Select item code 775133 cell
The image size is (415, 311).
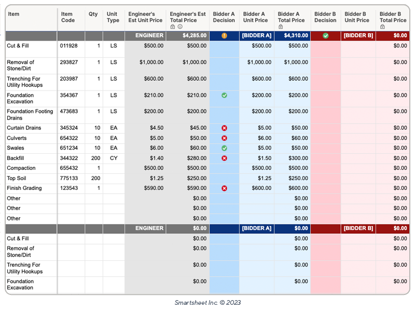tap(71, 178)
